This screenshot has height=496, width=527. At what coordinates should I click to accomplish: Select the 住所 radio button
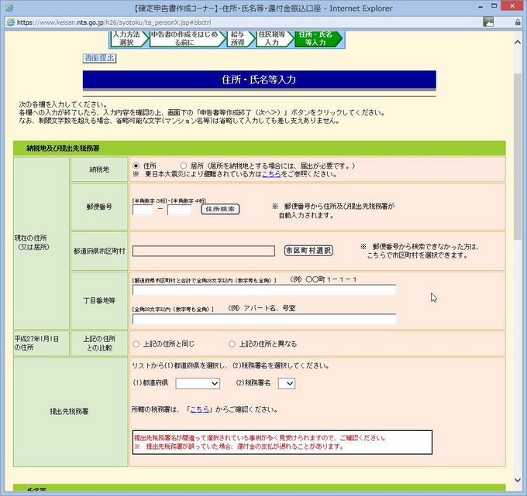tap(136, 166)
